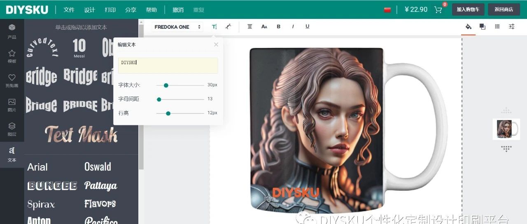Open the fill color bucket tool
The image size is (527, 224).
point(468,27)
